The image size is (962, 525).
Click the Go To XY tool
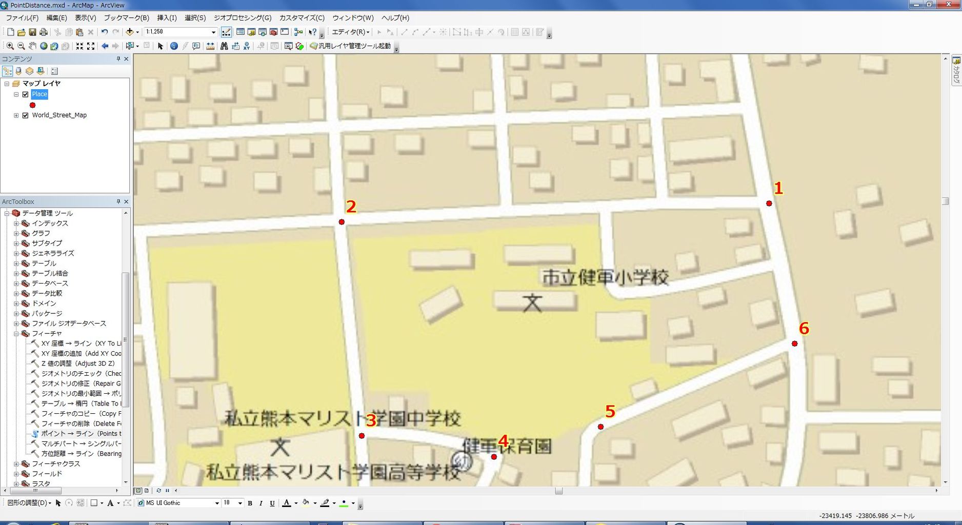(247, 46)
